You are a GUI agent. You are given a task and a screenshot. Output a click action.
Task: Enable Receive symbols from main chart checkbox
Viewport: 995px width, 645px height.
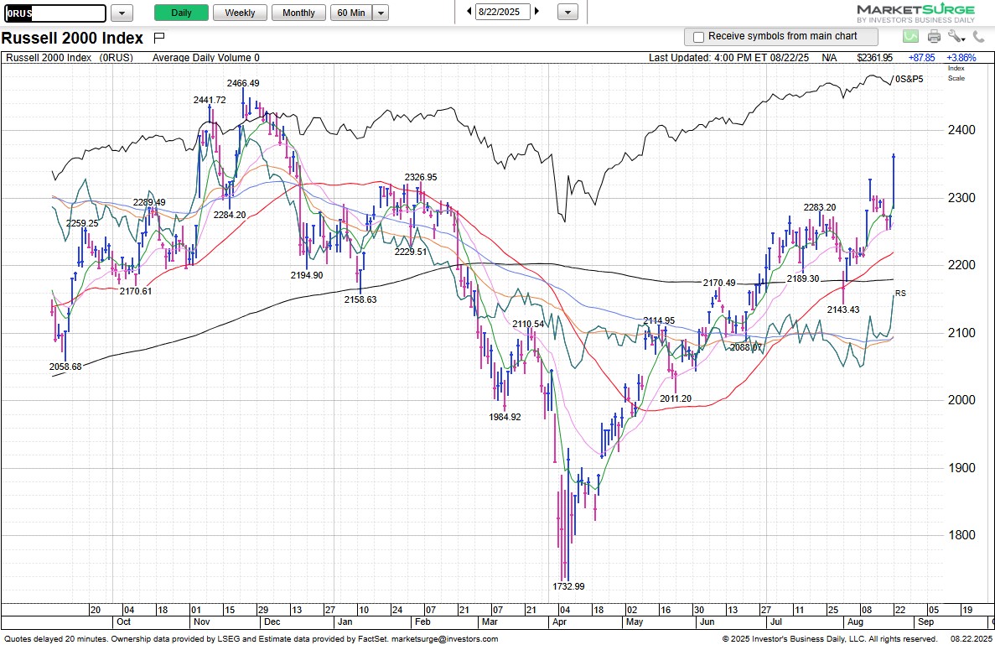[x=698, y=37]
